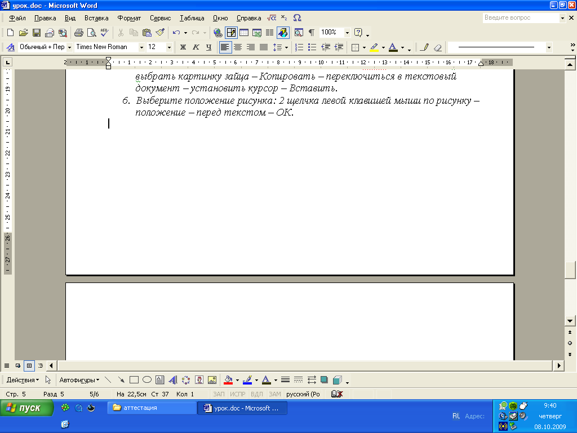Expand the Автофигуры menu
The width and height of the screenshot is (577, 433).
click(x=79, y=380)
